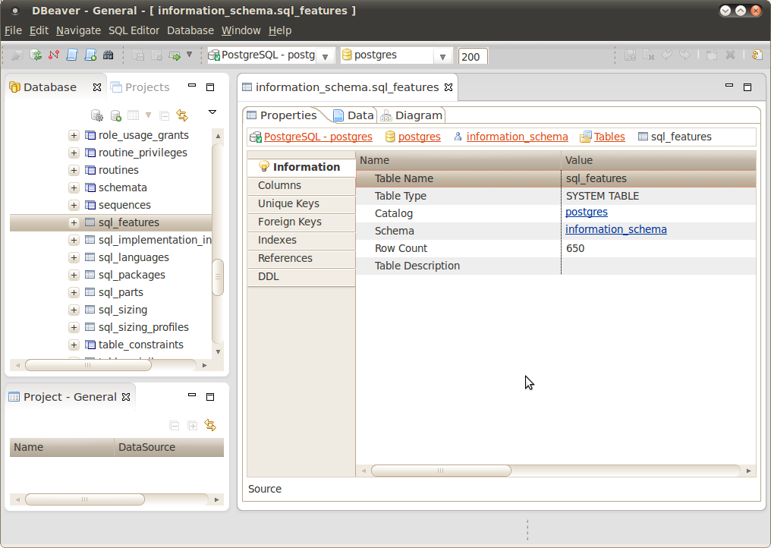Click the binoculars search icon in toolbar
The width and height of the screenshot is (771, 548).
(x=109, y=55)
